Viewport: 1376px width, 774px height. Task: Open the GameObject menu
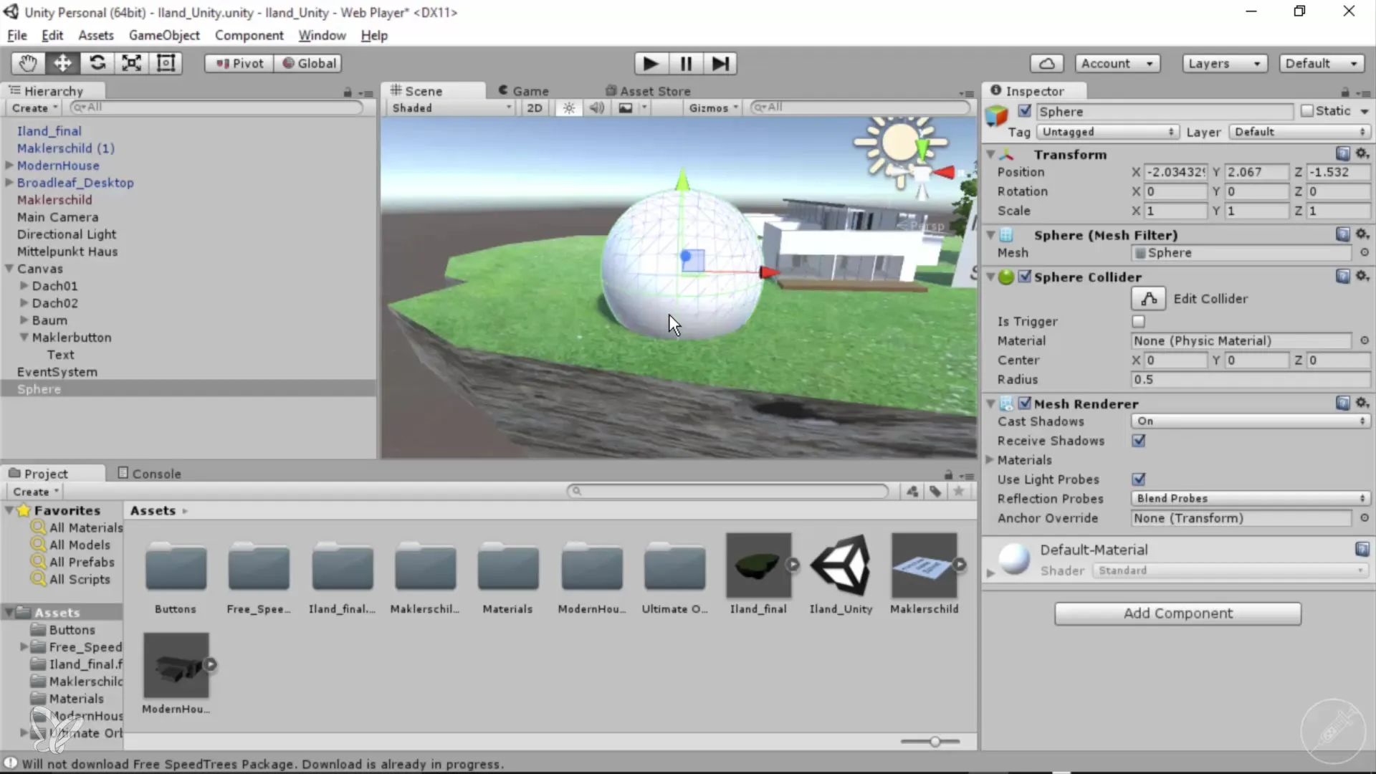(164, 35)
